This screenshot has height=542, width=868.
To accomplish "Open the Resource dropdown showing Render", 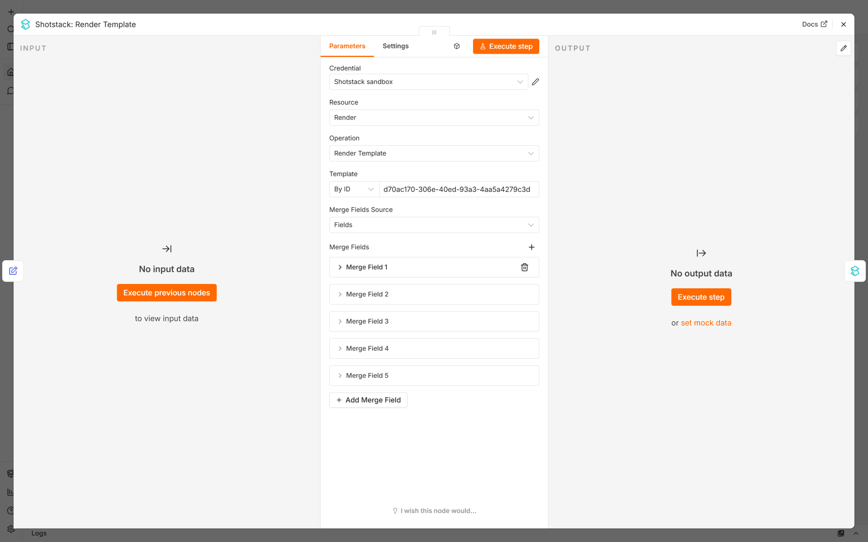I will (x=434, y=118).
